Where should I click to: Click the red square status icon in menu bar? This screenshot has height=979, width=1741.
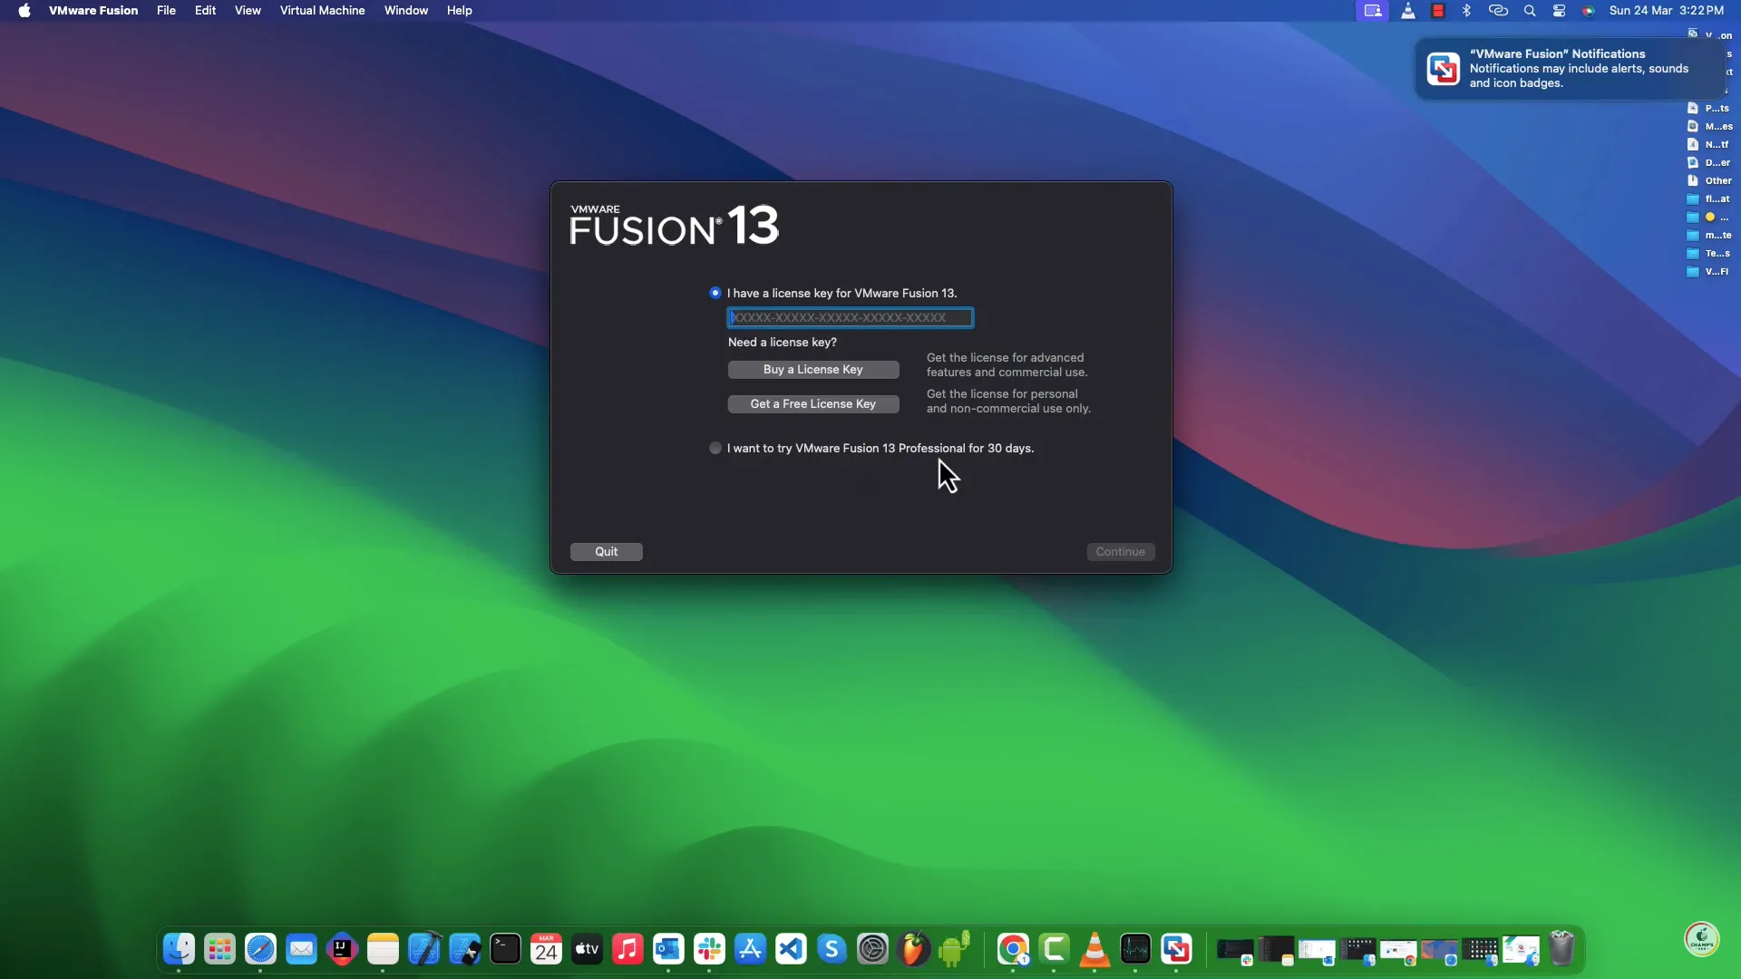pos(1438,11)
